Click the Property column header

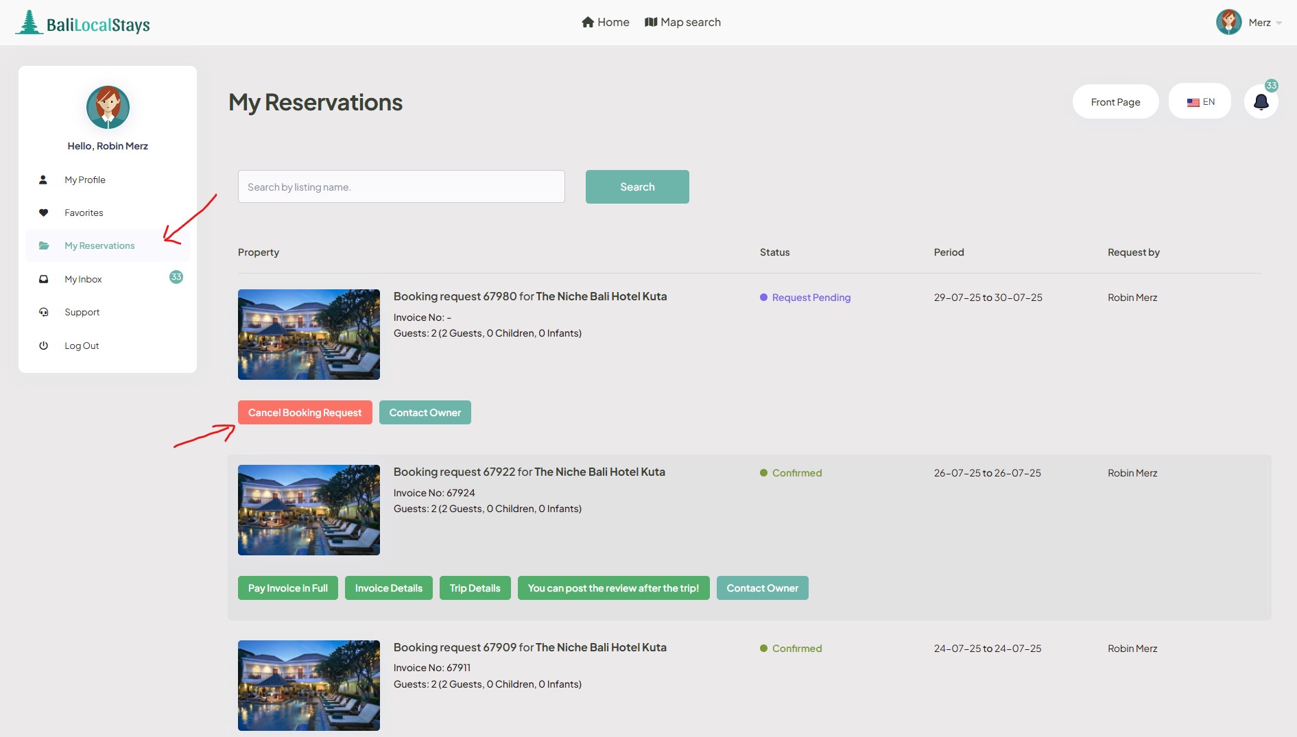[x=259, y=252]
